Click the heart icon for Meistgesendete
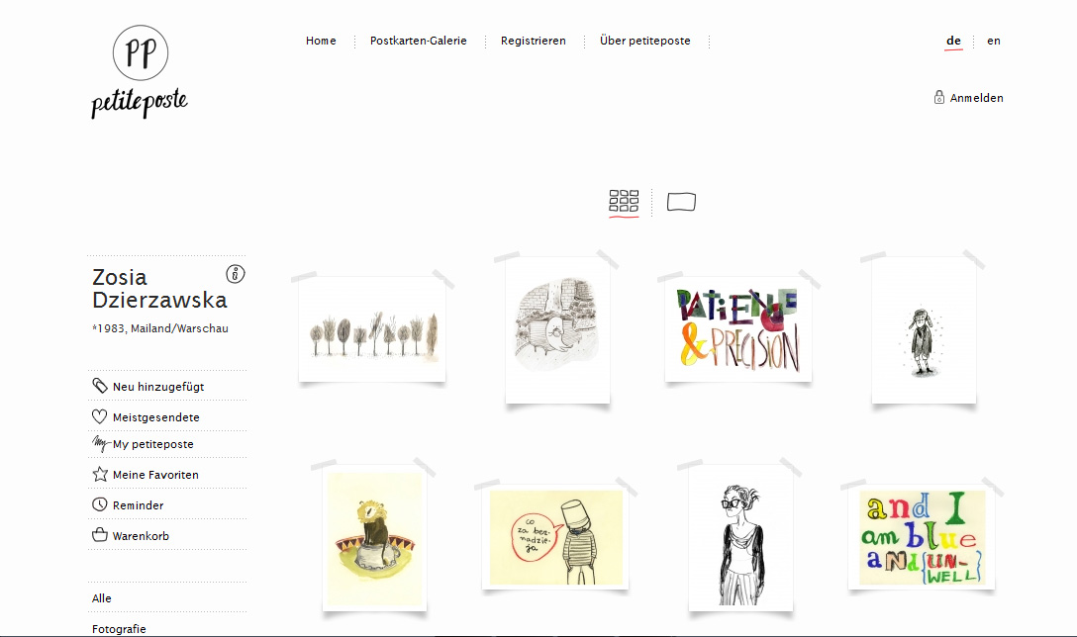The height and width of the screenshot is (637, 1077). click(x=100, y=416)
